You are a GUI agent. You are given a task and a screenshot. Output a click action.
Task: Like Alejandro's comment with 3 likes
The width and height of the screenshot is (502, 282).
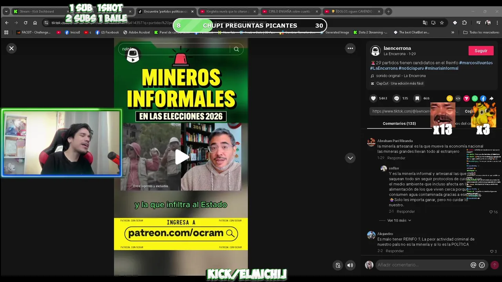pyautogui.click(x=491, y=251)
